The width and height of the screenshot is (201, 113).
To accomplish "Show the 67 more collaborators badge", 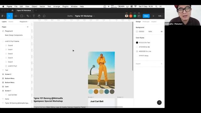I will pyautogui.click(x=139, y=16).
